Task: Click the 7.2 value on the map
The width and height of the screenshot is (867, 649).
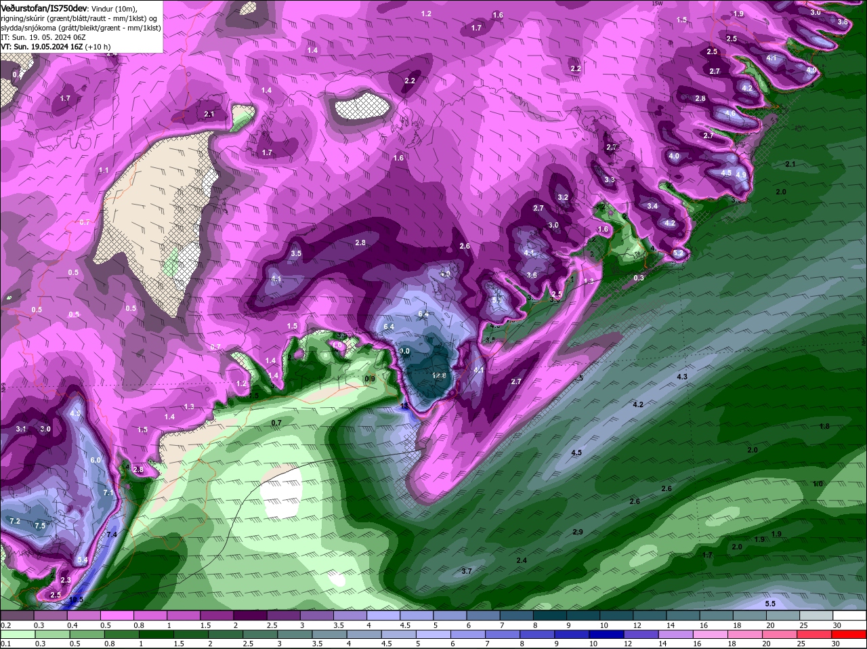Action: tap(16, 521)
